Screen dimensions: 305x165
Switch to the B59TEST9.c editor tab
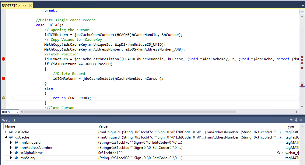[x=11, y=6]
